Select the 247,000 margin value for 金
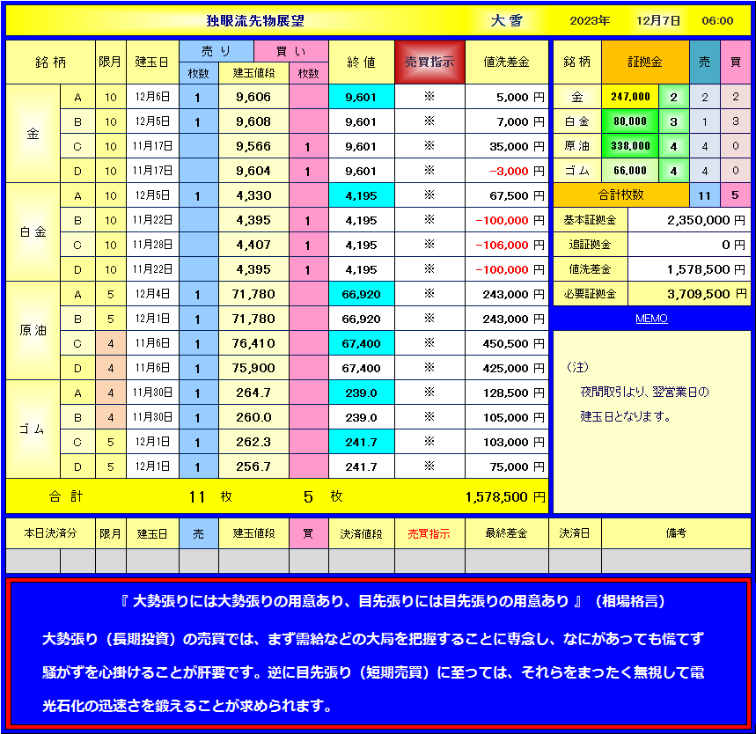 click(630, 97)
